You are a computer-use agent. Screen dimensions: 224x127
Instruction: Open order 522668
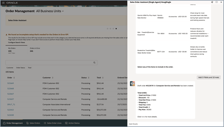[x=11, y=88]
